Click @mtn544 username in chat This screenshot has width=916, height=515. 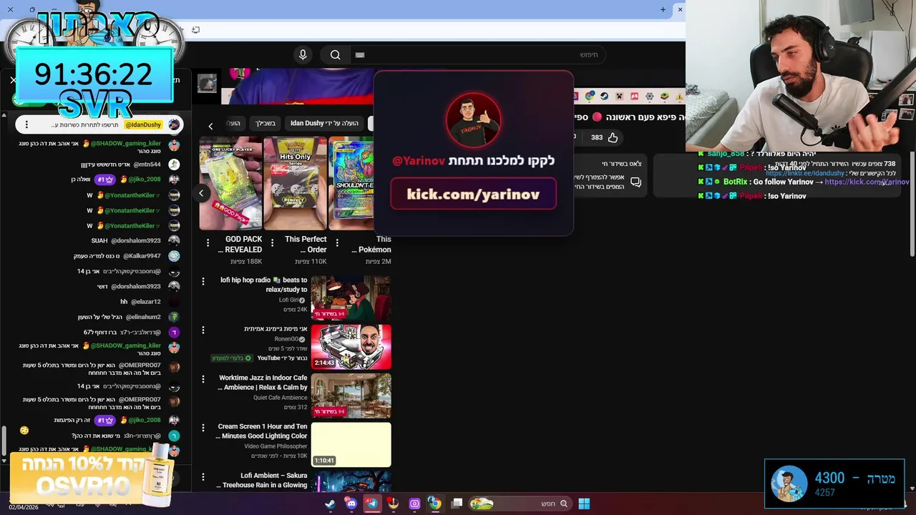coord(147,165)
